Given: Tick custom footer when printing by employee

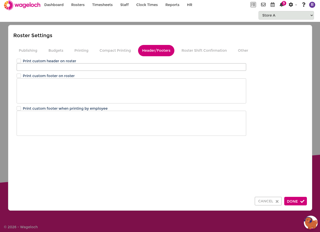Looking at the screenshot, I should pos(19,108).
